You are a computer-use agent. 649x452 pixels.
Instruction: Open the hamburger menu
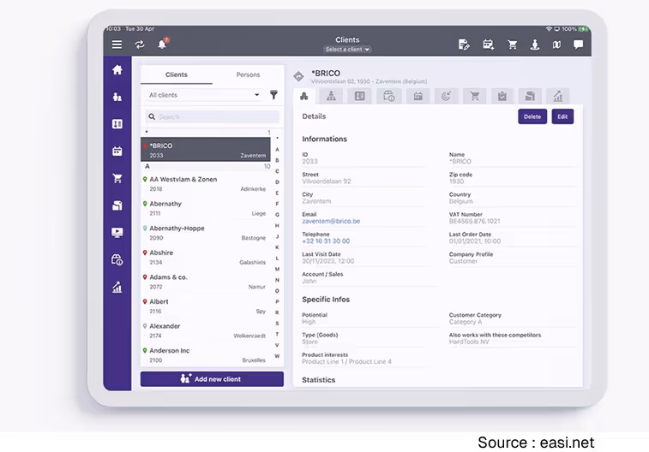click(117, 45)
